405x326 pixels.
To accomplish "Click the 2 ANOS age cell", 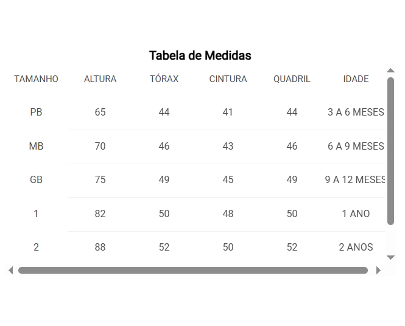I will 356,247.
